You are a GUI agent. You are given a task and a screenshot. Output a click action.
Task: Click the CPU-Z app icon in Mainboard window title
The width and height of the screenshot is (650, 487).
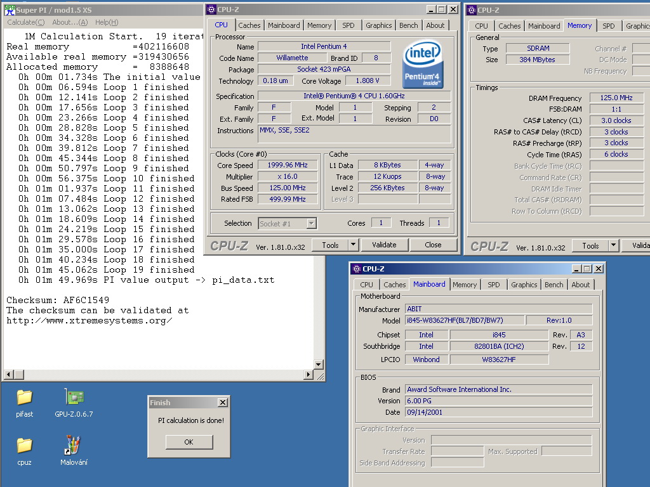[357, 269]
